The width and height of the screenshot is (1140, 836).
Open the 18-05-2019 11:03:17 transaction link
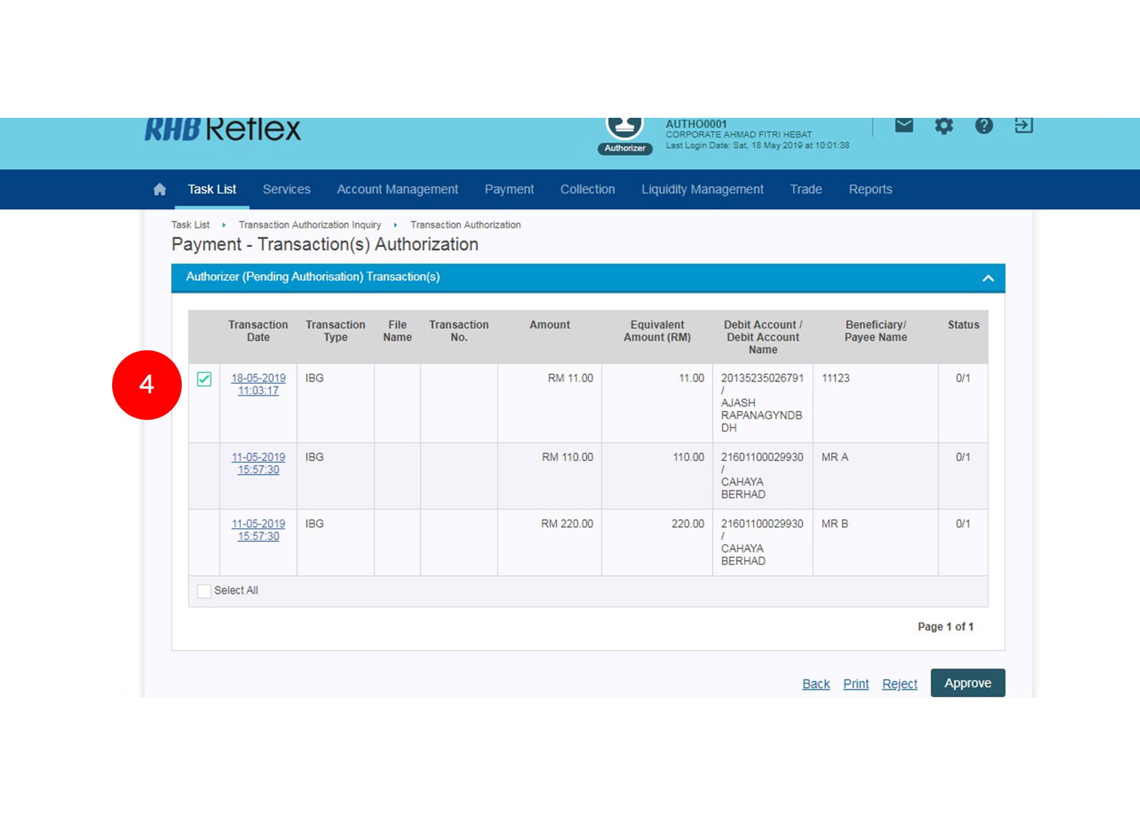258,384
